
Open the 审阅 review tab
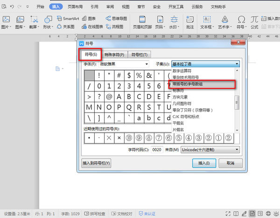[x=110, y=7]
